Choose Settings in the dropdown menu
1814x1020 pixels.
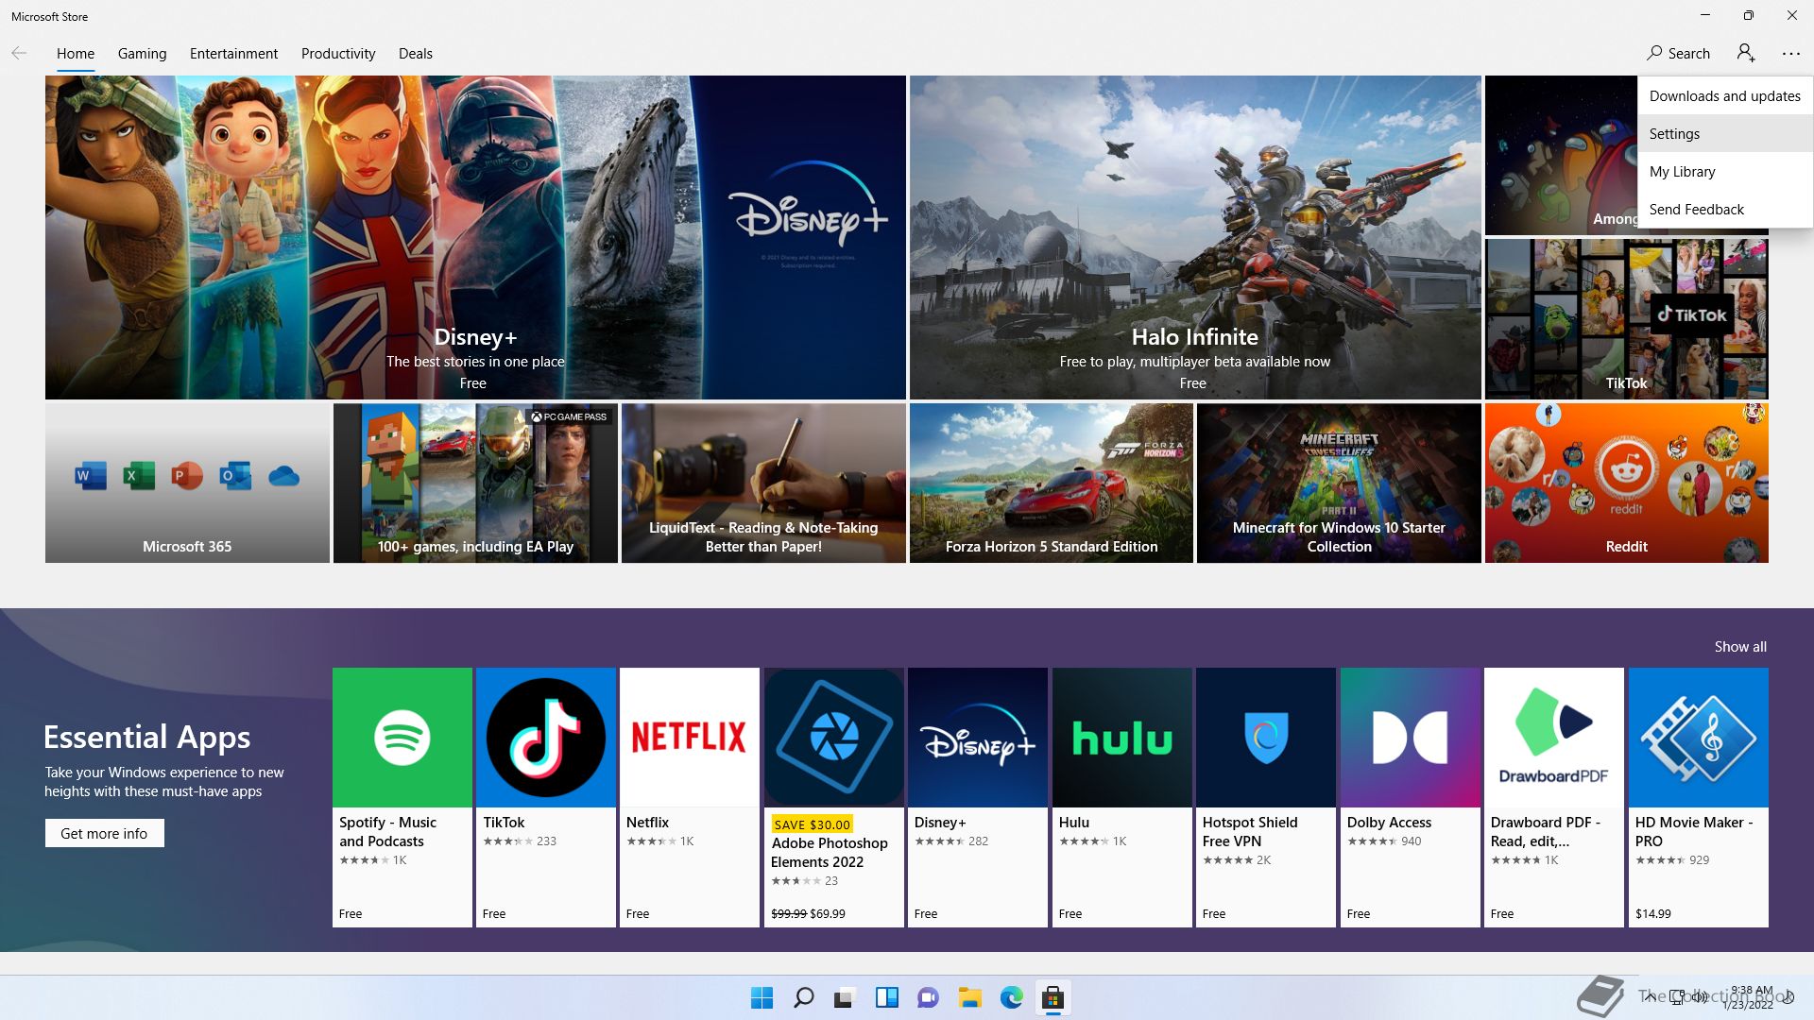pos(1725,133)
